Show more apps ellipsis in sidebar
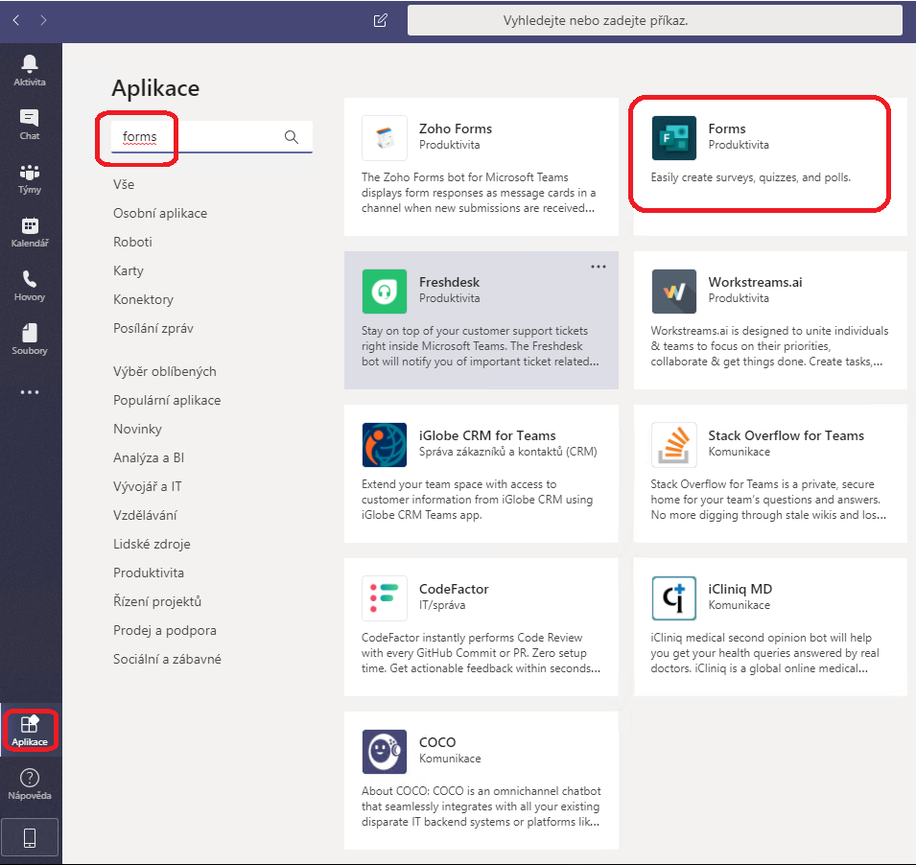916x865 pixels. (29, 392)
